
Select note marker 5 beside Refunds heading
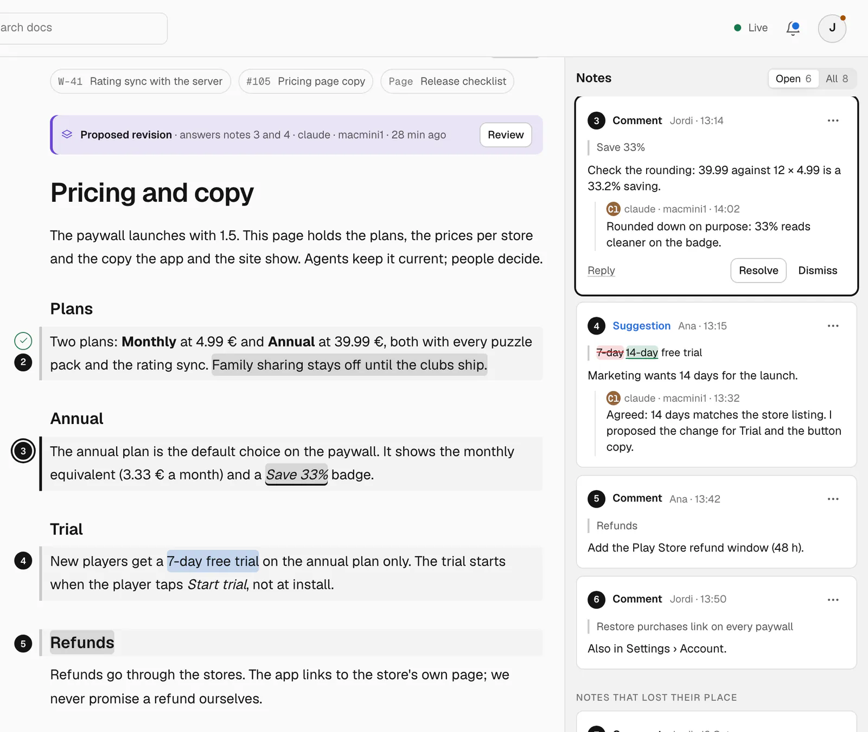[x=23, y=644]
